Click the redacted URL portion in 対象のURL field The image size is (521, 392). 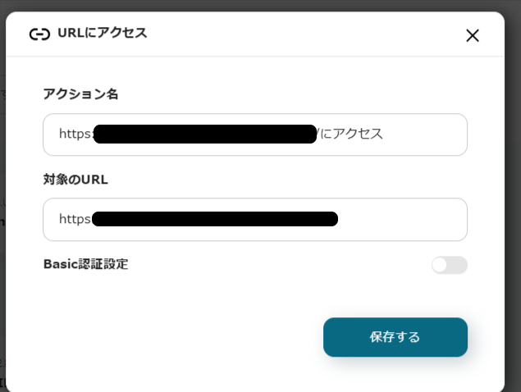[x=213, y=219]
